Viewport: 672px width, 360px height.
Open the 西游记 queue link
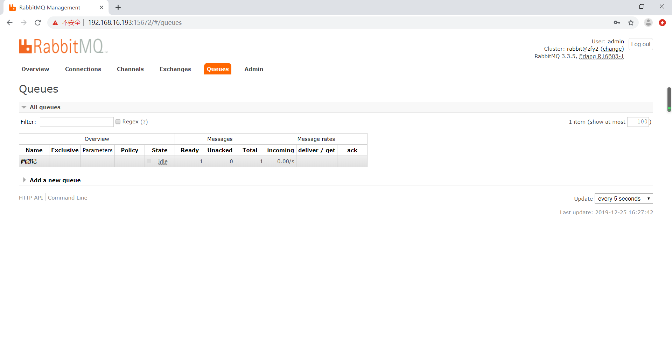[29, 161]
